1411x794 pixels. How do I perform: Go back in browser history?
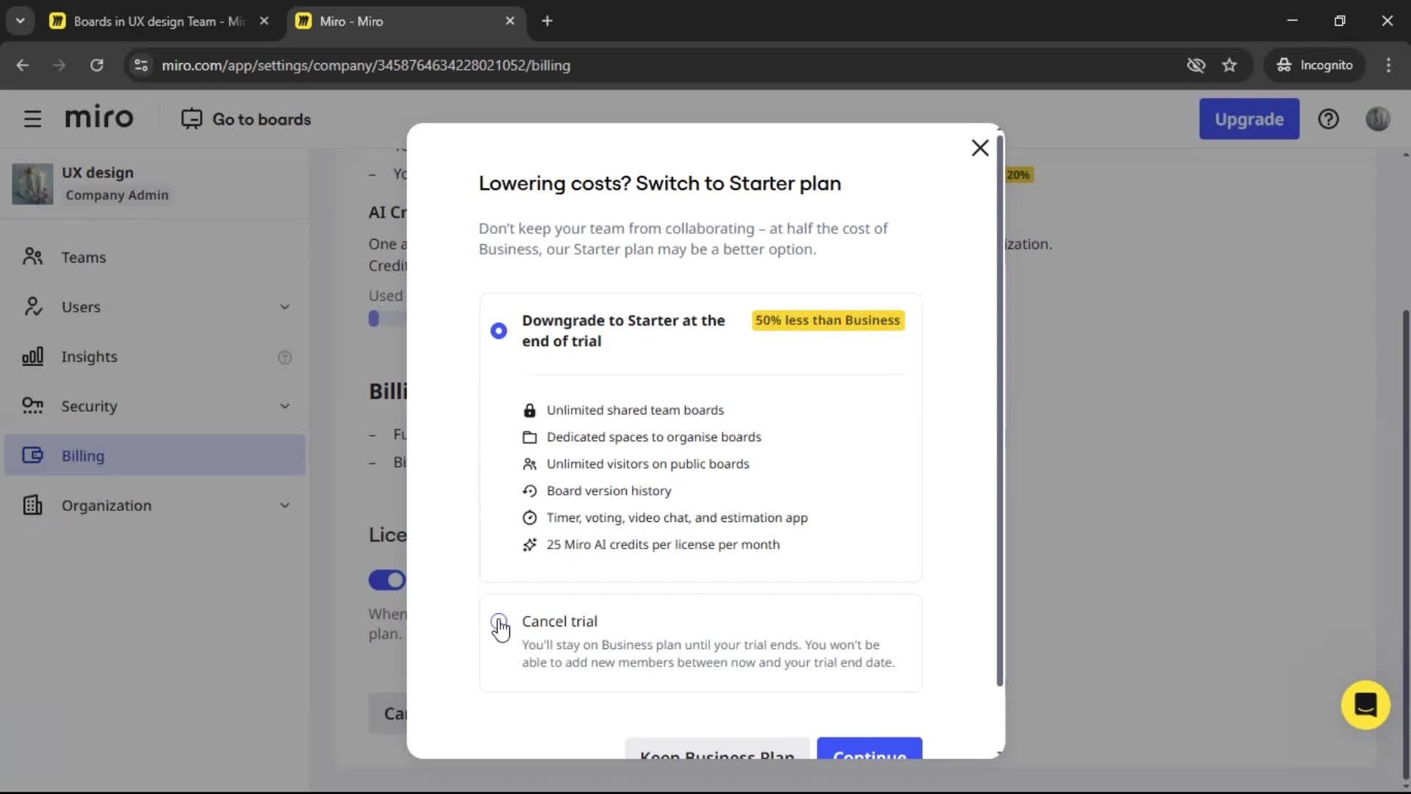pyautogui.click(x=23, y=65)
